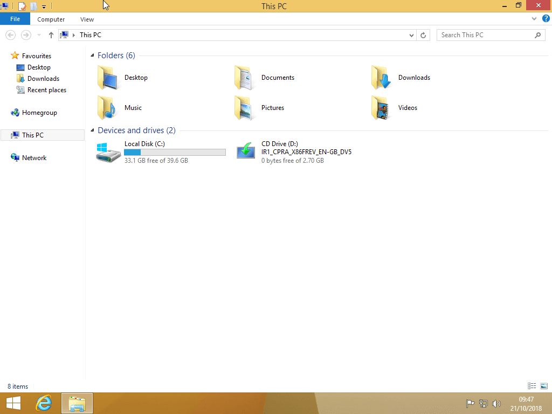
Task: Click the 'Folders (6)' group heading
Action: click(116, 56)
